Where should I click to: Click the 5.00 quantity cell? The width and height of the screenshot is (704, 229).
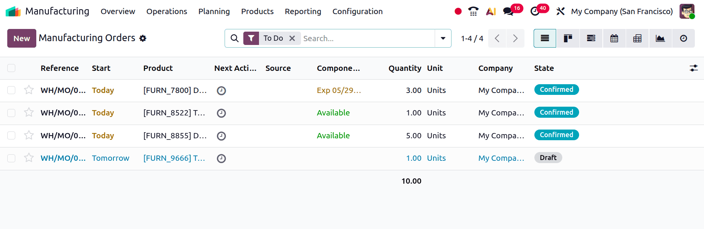(414, 136)
